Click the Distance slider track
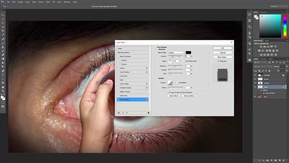Viewport: 289px width, 163px height. click(x=175, y=66)
